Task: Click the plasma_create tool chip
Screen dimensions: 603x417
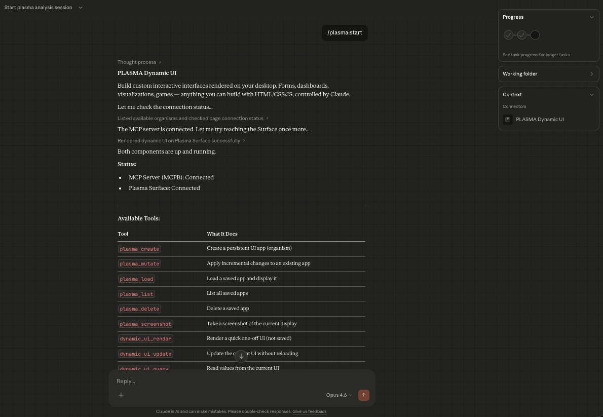Action: click(139, 249)
